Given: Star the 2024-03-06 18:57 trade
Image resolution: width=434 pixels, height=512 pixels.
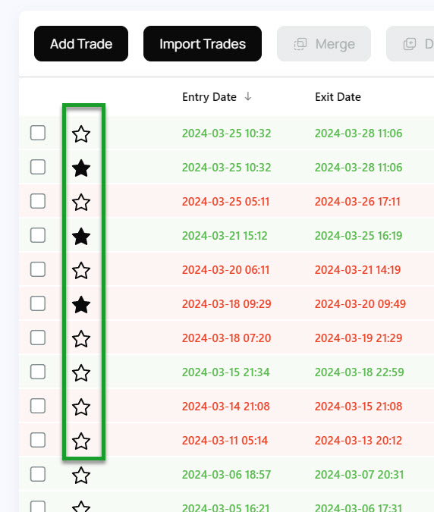Looking at the screenshot, I should (81, 475).
